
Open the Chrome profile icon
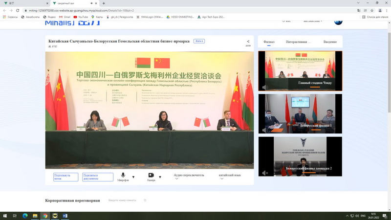380,10
